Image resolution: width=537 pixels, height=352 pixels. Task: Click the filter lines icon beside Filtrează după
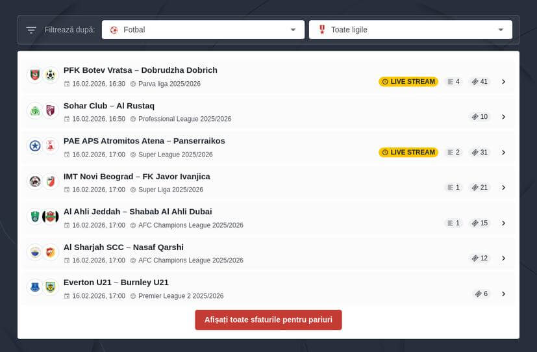pyautogui.click(x=31, y=30)
